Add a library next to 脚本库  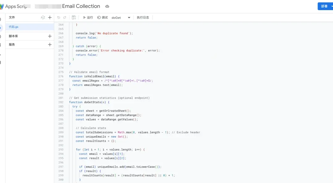pyautogui.click(x=50, y=36)
